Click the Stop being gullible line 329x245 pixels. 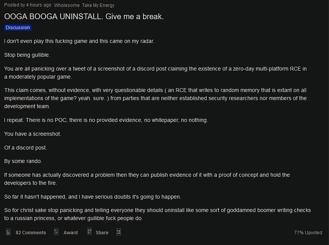coord(27,55)
